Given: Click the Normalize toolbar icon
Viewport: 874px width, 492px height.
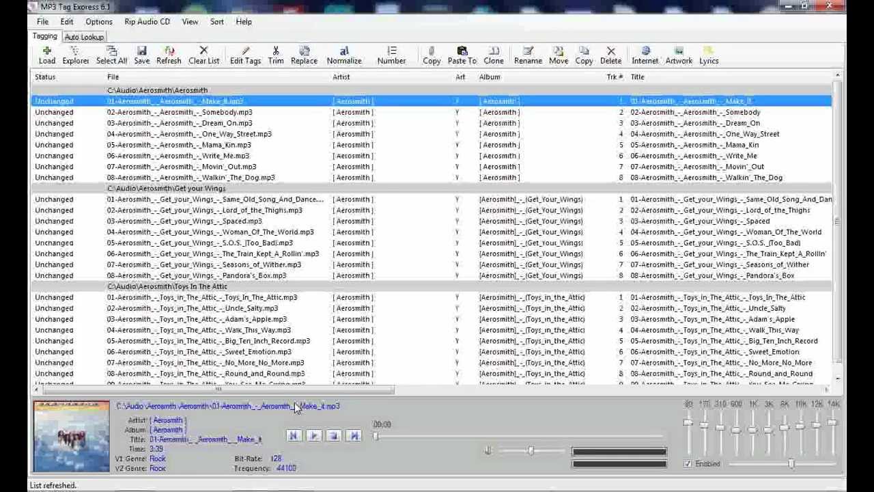Looking at the screenshot, I should (x=344, y=55).
